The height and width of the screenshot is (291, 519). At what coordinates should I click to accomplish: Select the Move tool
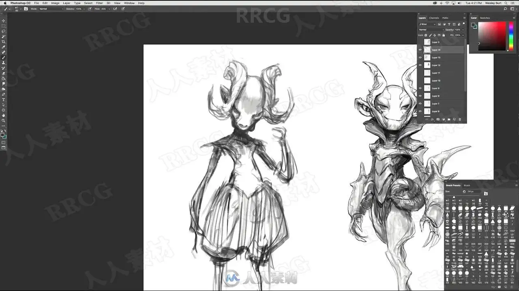click(x=4, y=21)
